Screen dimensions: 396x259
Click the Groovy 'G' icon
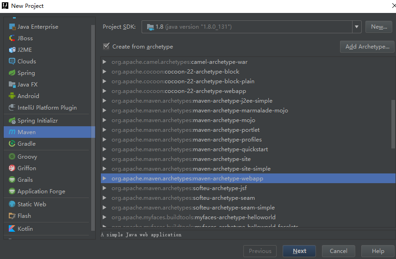pyautogui.click(x=12, y=156)
